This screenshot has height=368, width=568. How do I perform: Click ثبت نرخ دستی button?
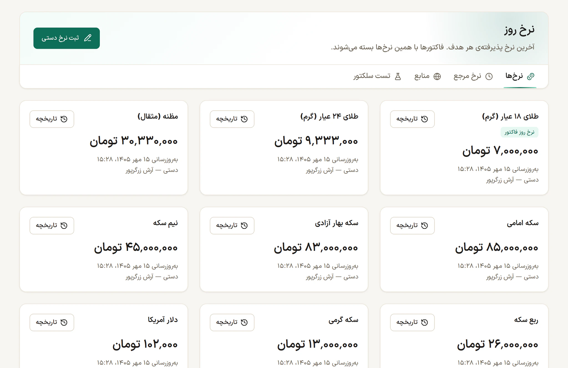coord(67,38)
